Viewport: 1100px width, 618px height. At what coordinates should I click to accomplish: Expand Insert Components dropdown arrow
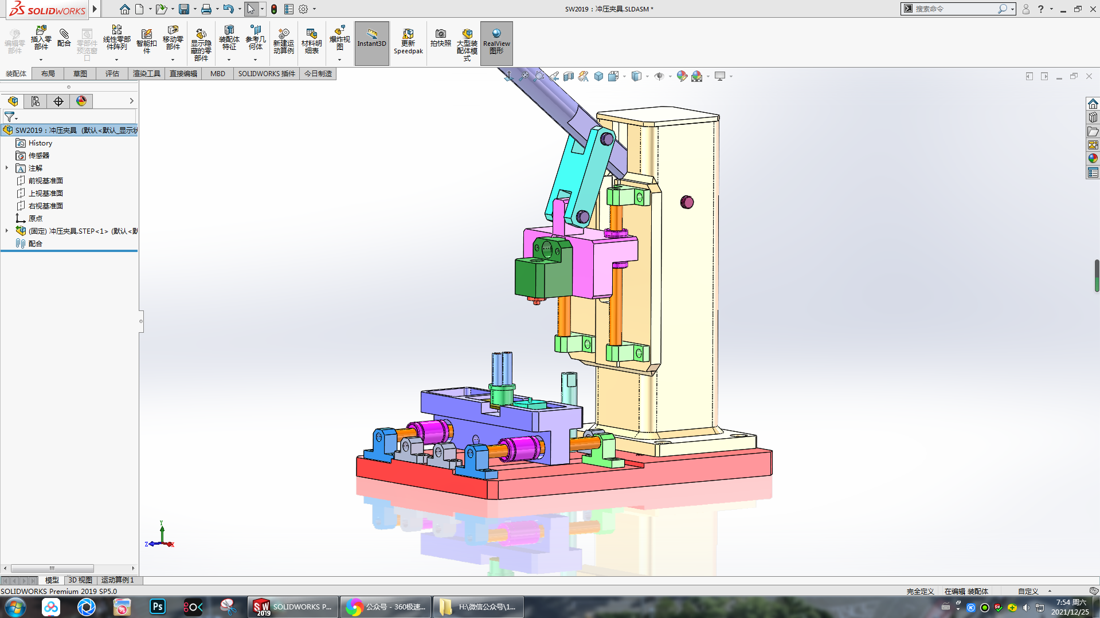[x=41, y=60]
